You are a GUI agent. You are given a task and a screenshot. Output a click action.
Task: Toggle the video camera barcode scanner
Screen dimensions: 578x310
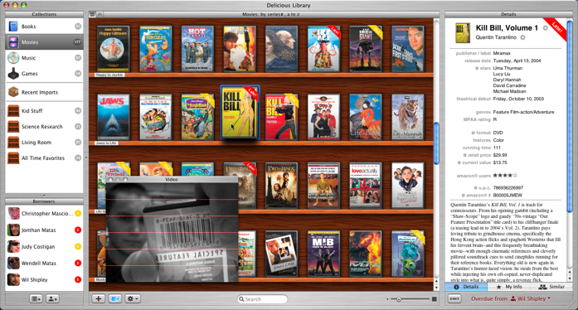114,298
